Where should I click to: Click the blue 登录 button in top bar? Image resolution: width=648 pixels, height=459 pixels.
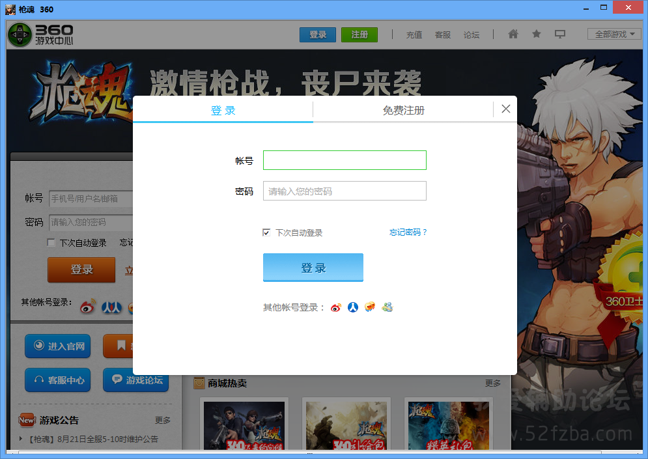coord(317,35)
